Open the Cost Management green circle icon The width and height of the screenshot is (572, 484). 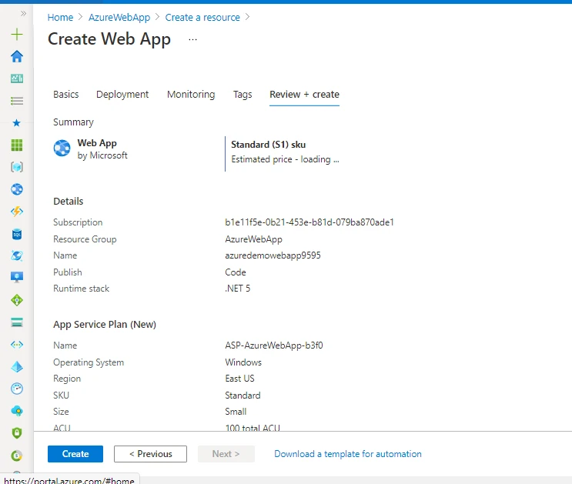point(17,456)
